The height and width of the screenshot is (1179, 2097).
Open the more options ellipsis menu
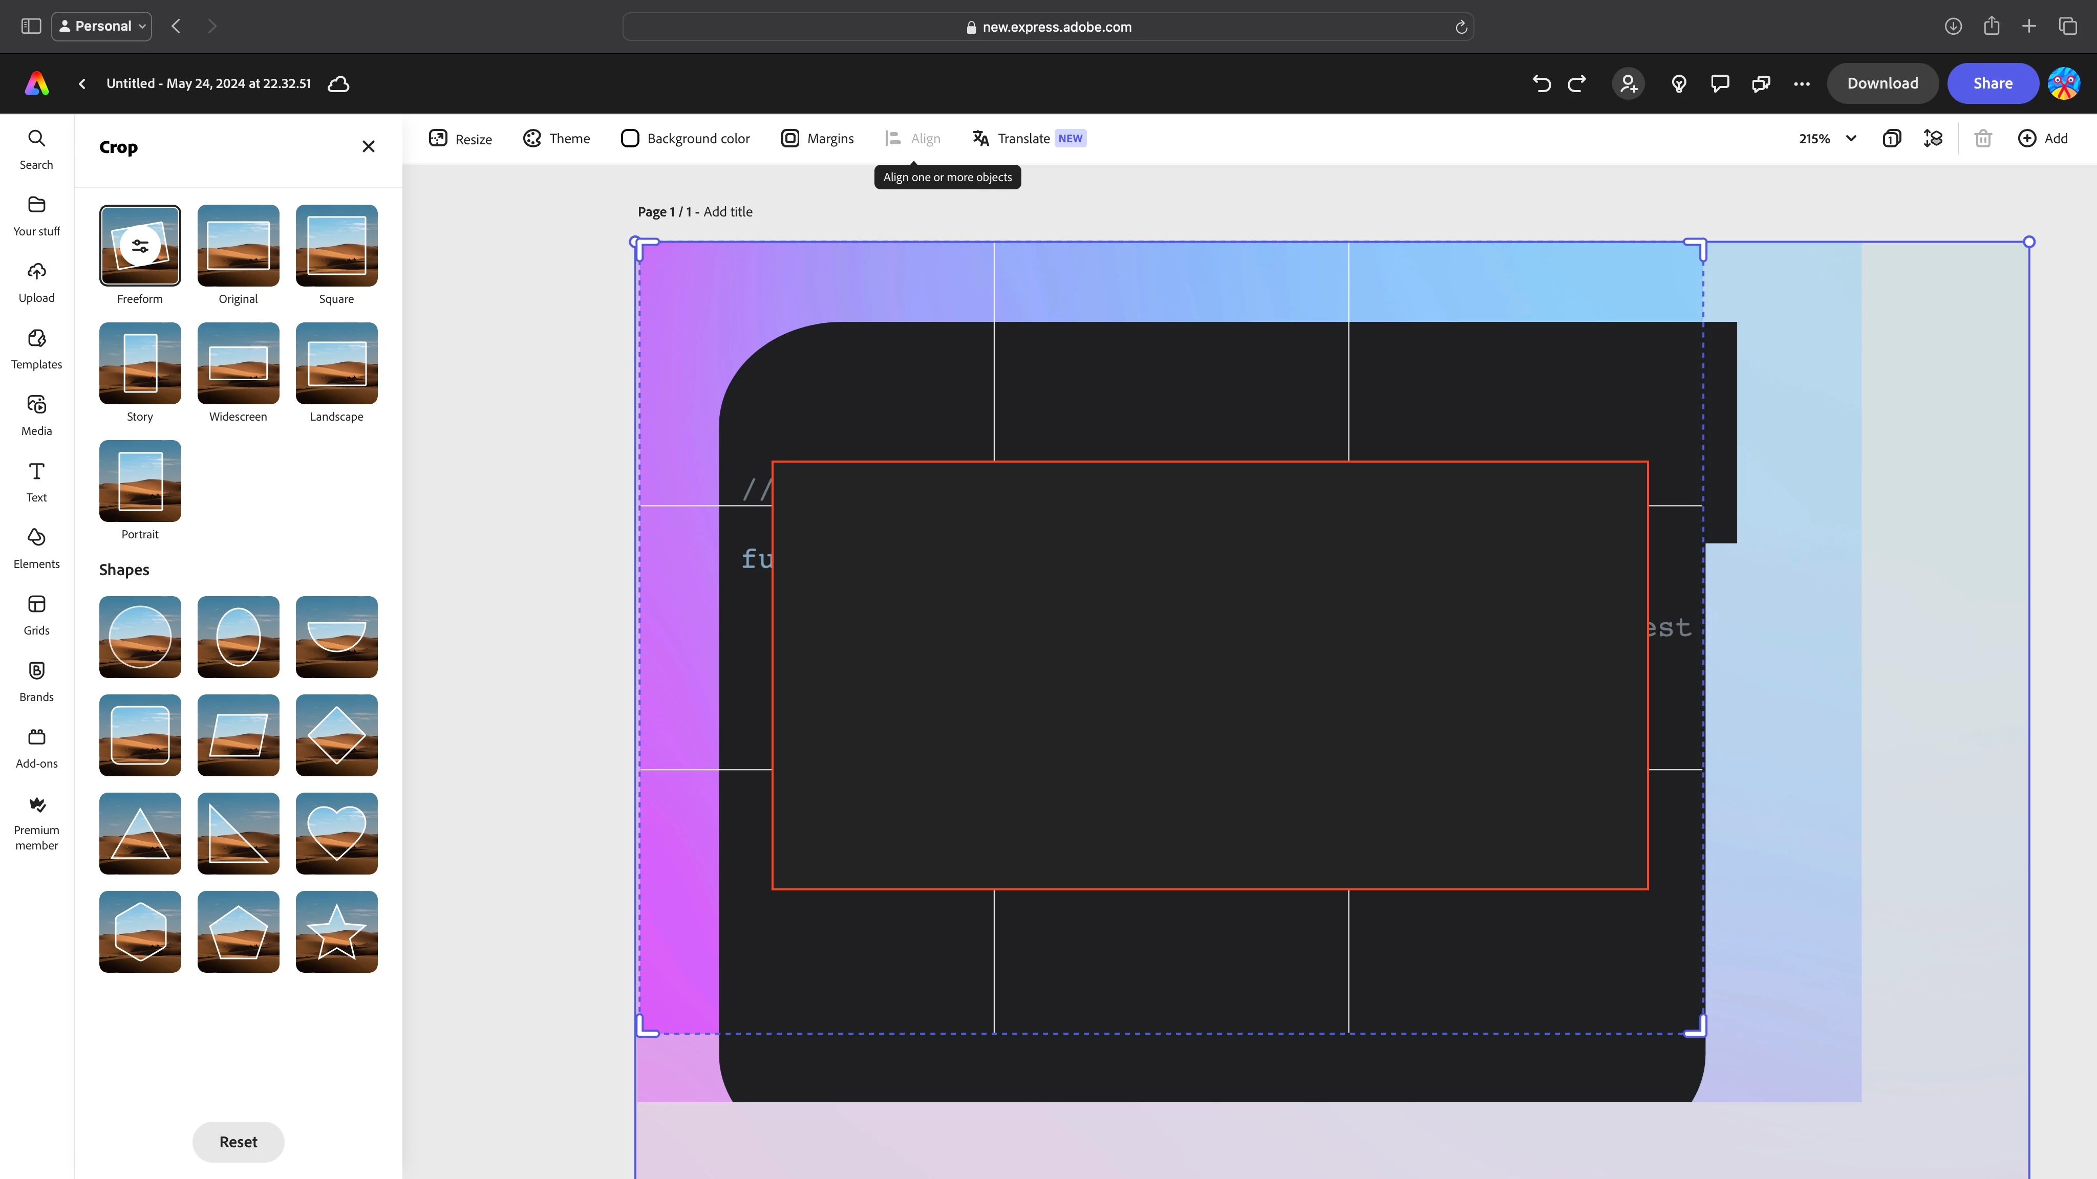pos(1802,83)
